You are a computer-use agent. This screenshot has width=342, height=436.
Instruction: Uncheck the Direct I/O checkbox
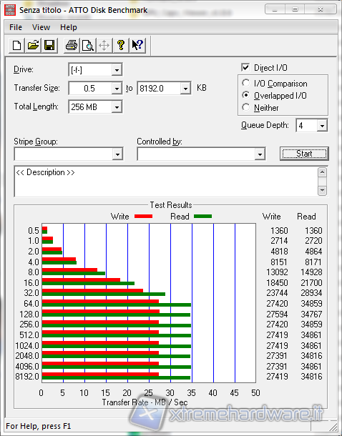[245, 68]
